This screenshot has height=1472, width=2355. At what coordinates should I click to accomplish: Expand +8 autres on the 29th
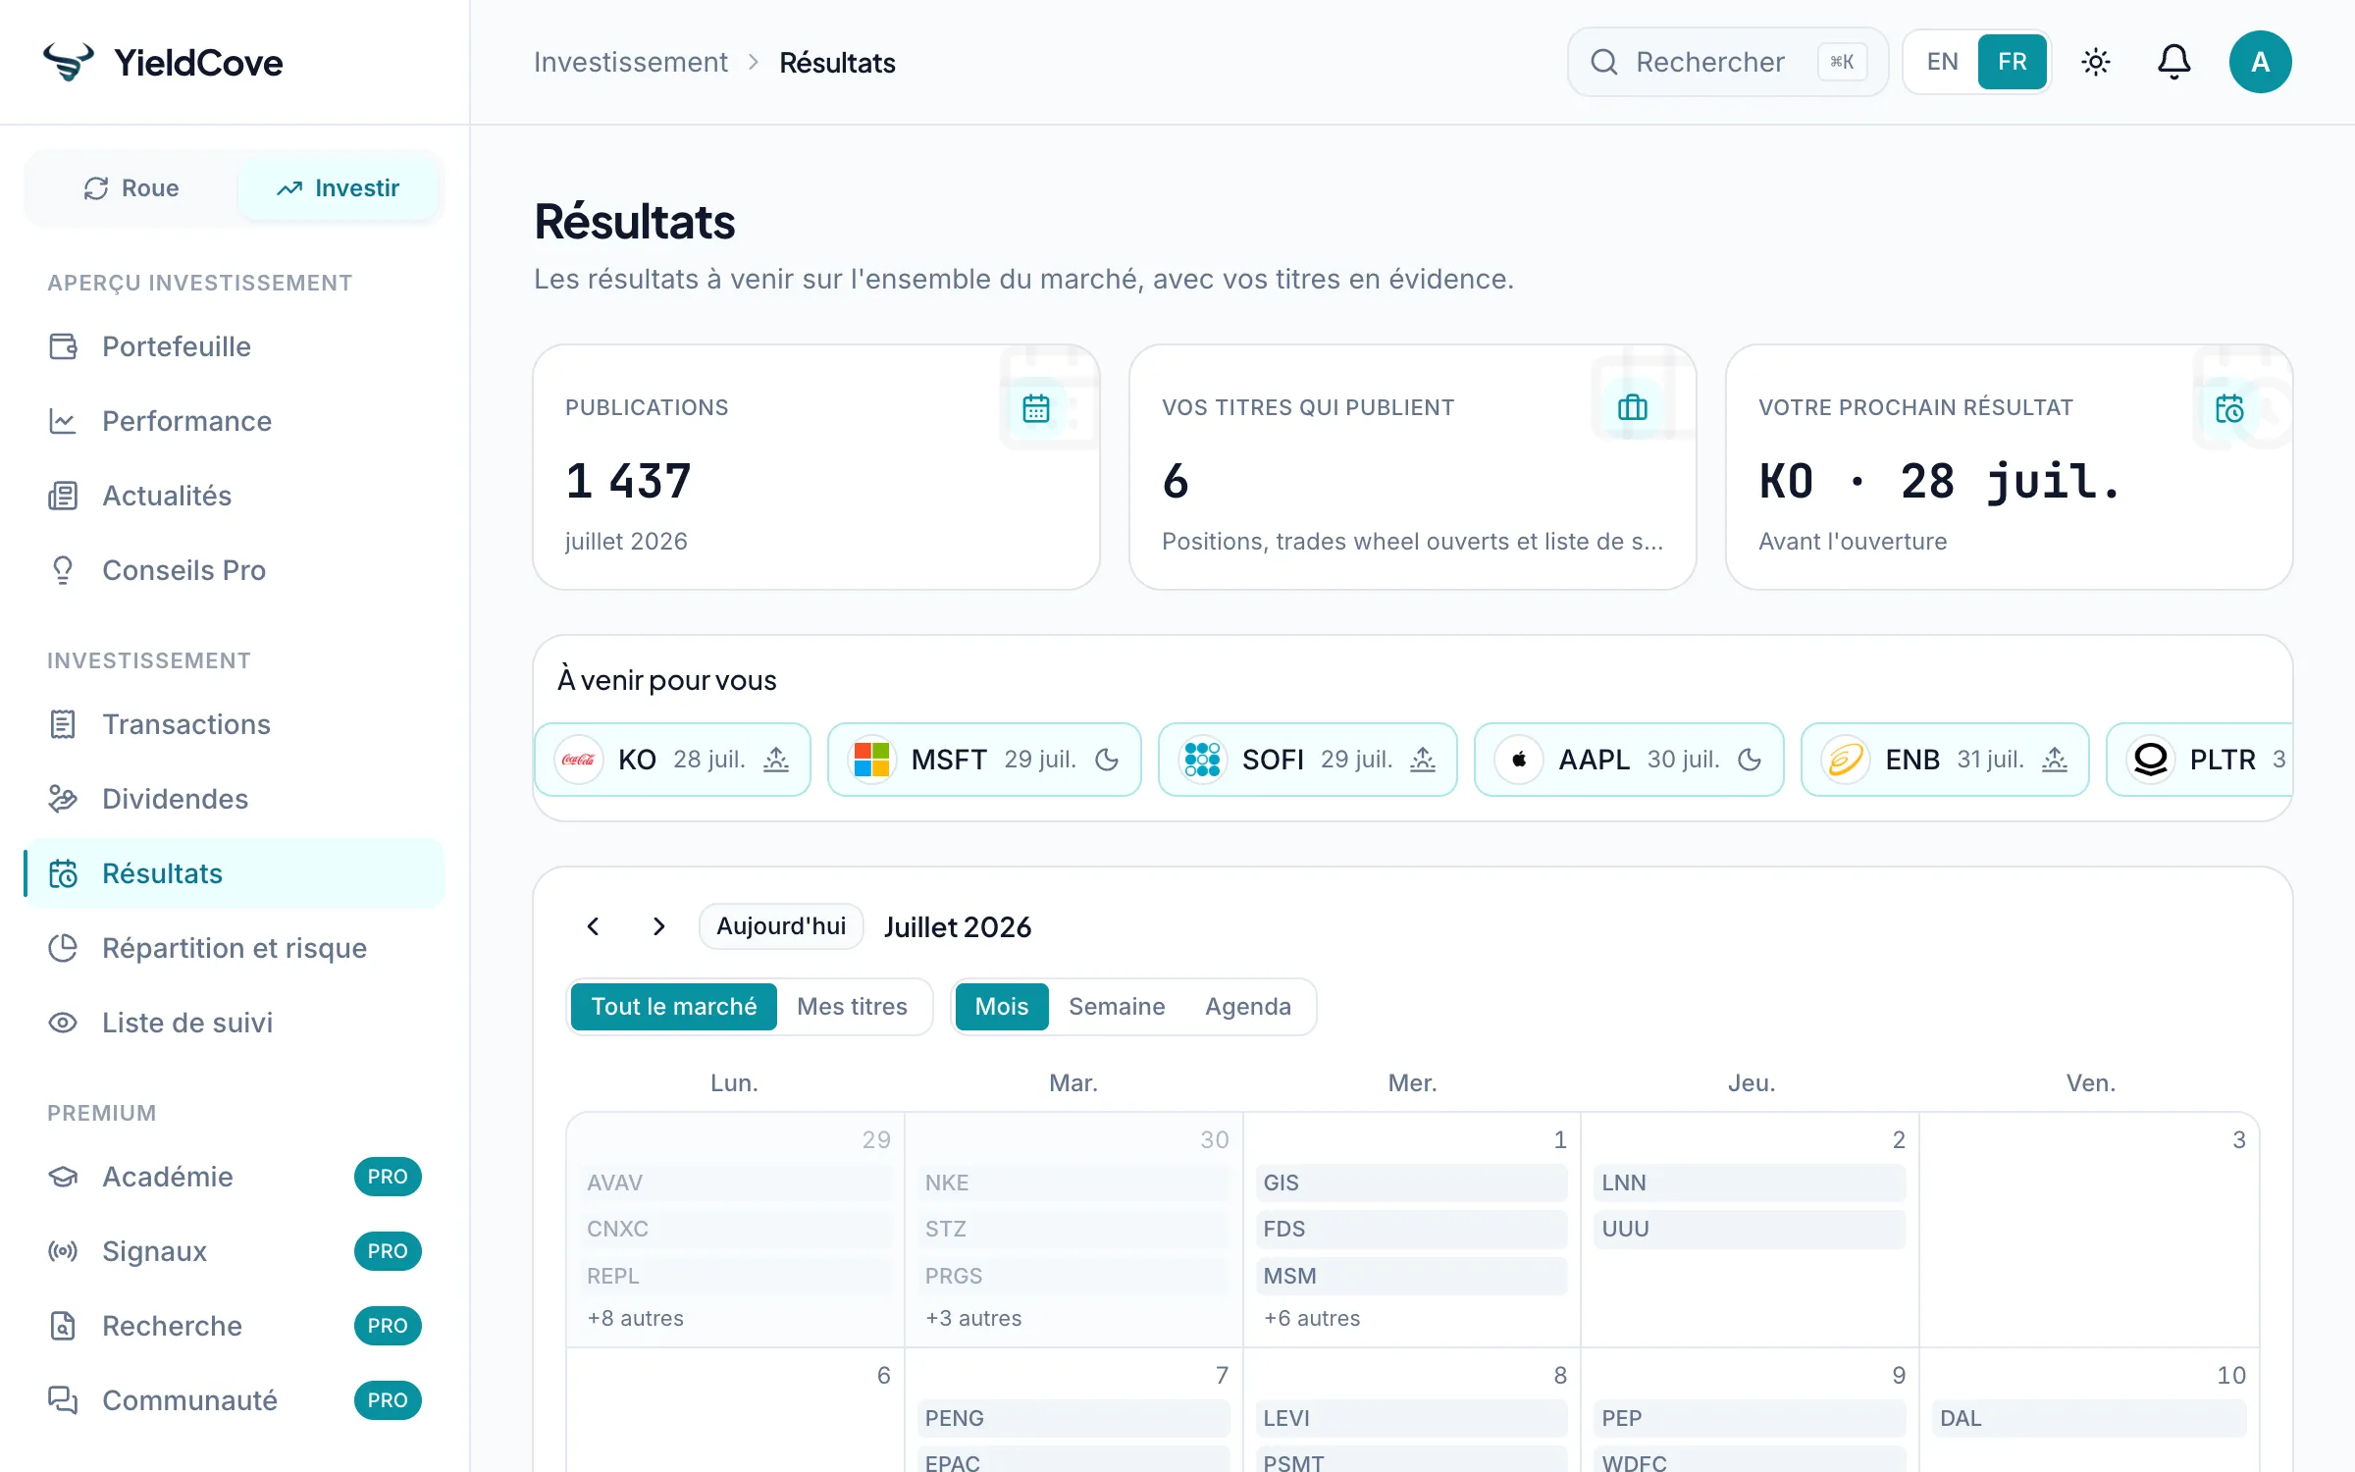635,1318
